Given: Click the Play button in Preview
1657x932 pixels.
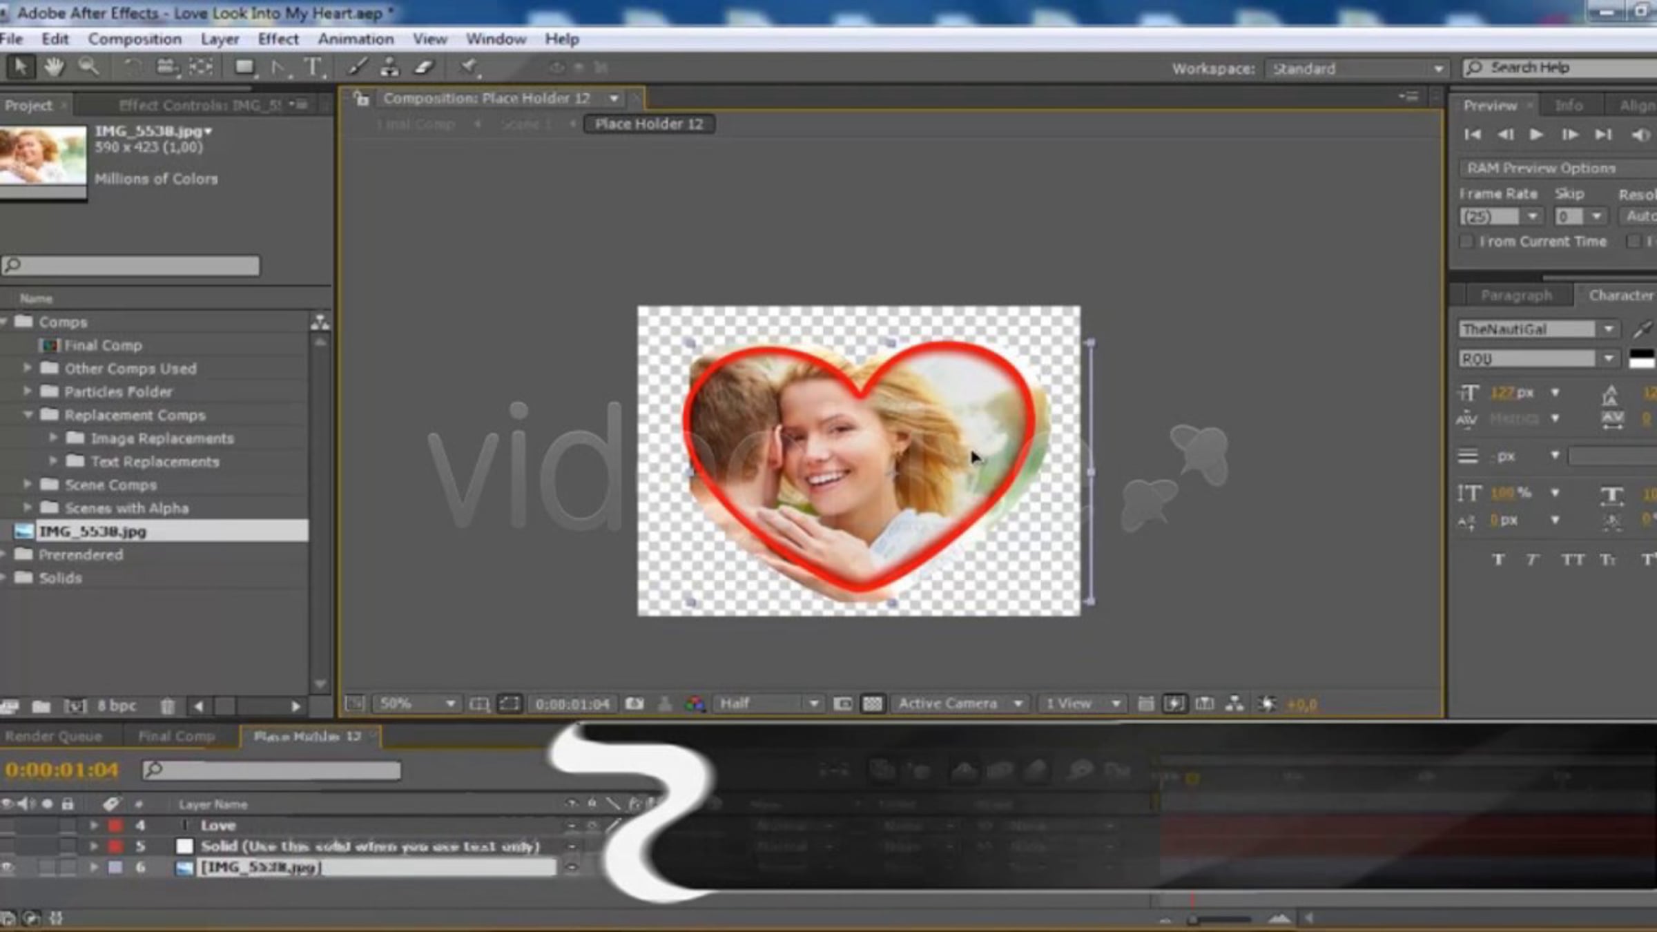Looking at the screenshot, I should [1536, 135].
